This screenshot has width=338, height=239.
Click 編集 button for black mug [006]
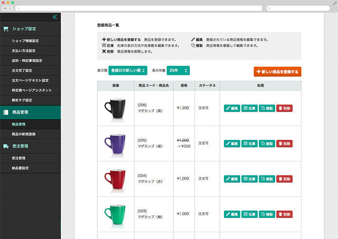click(232, 108)
